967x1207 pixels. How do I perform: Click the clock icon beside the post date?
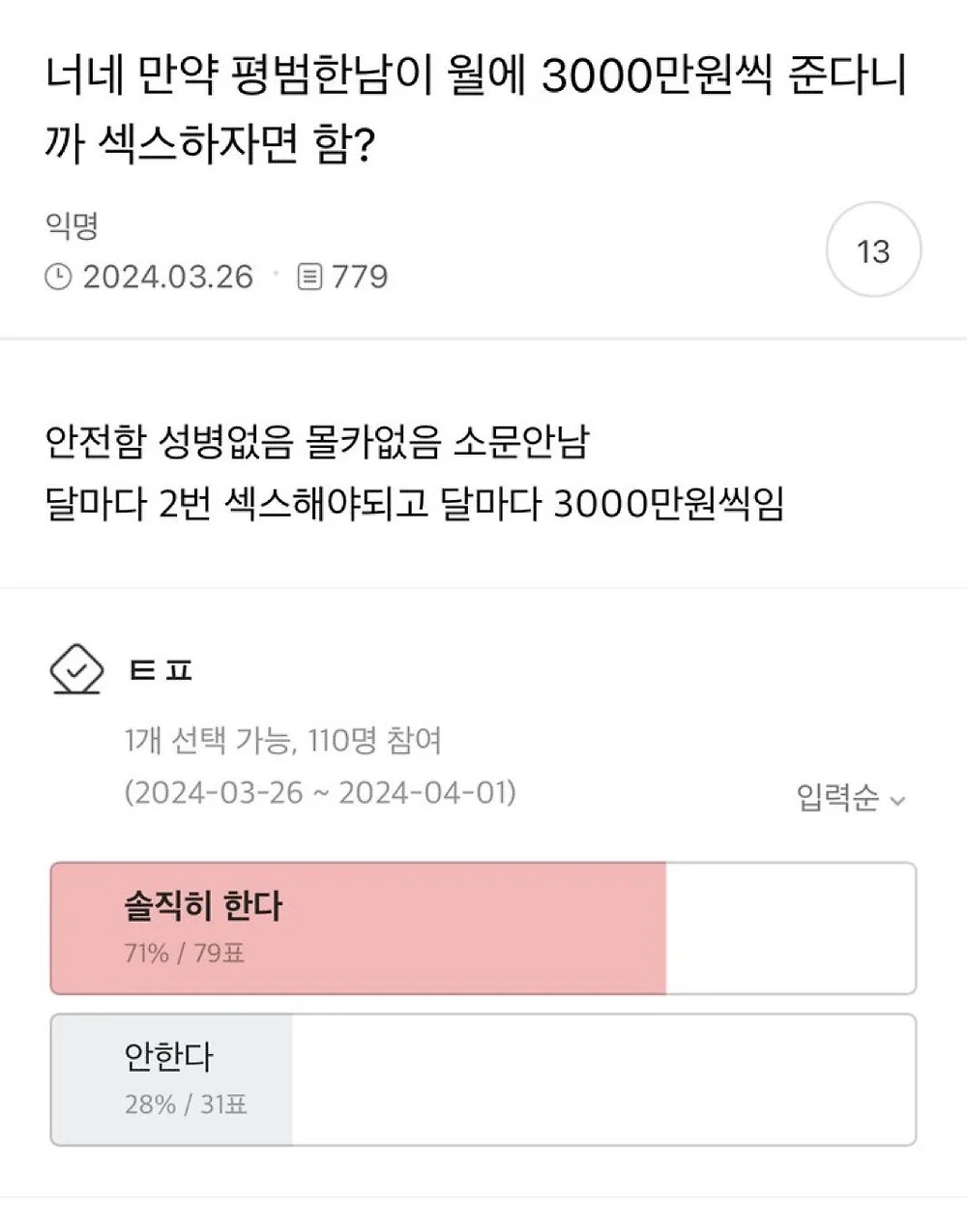58,278
